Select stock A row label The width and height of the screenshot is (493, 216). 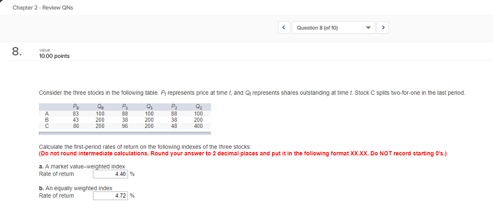click(47, 114)
